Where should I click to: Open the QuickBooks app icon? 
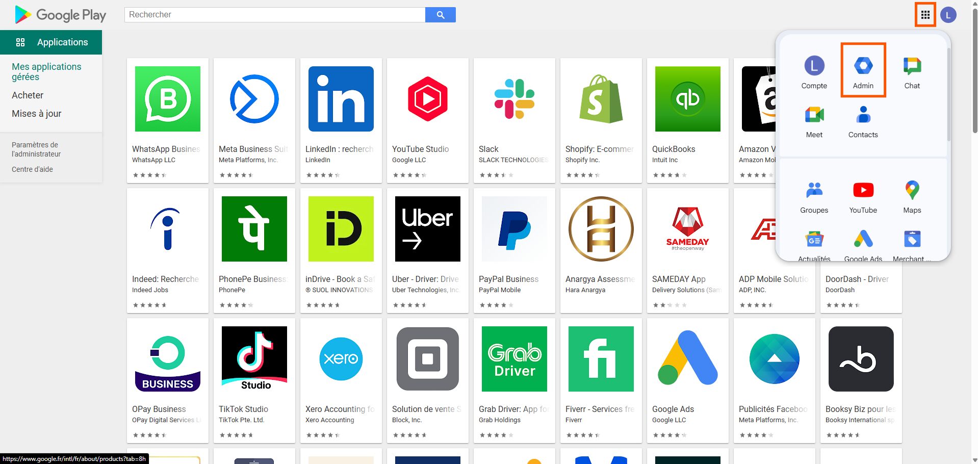click(x=688, y=99)
